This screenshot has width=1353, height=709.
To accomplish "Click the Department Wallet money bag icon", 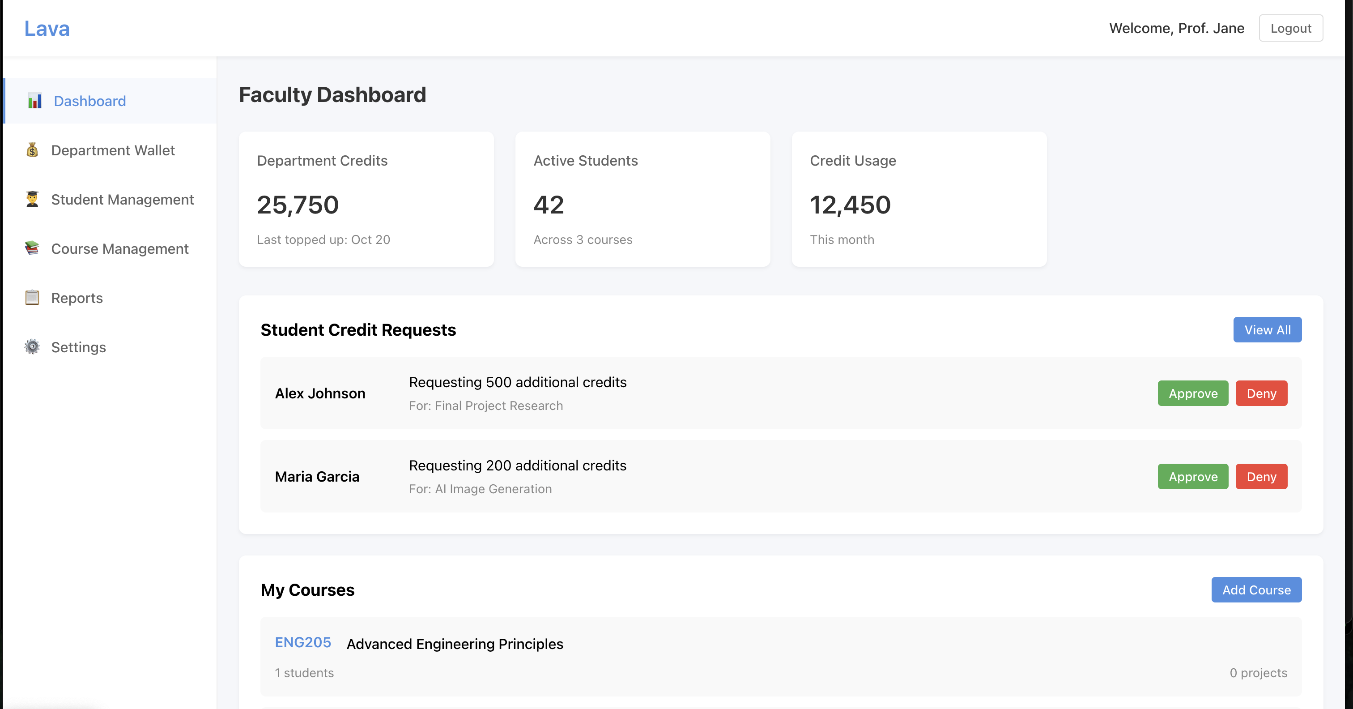I will tap(32, 150).
